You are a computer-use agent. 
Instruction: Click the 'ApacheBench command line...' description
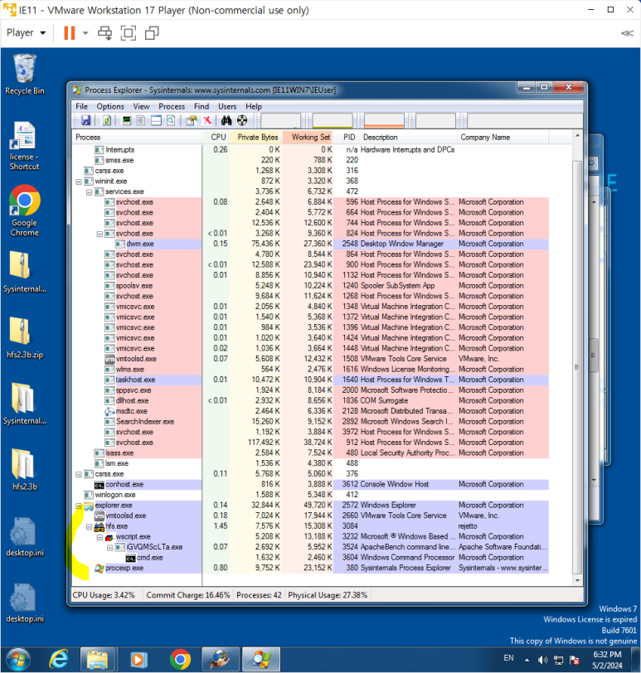pyautogui.click(x=408, y=547)
